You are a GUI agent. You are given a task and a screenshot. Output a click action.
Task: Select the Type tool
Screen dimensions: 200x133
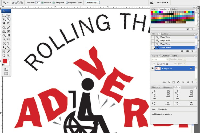tap(8, 43)
